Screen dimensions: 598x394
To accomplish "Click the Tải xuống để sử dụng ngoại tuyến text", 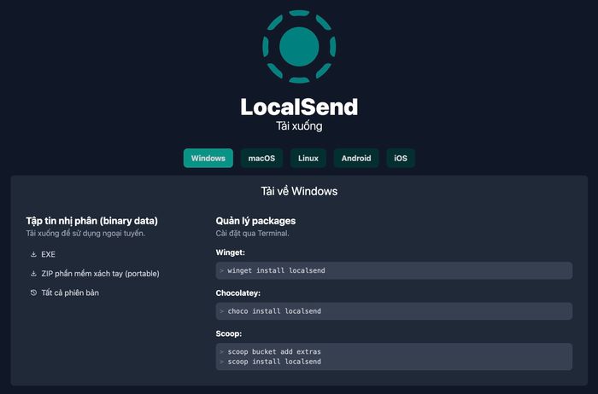I will [85, 234].
